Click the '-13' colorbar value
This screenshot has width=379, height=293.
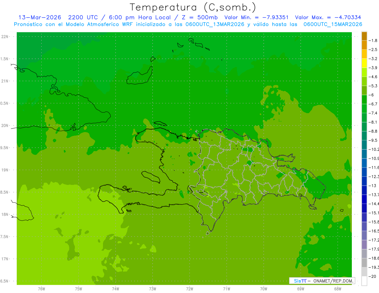373,186
